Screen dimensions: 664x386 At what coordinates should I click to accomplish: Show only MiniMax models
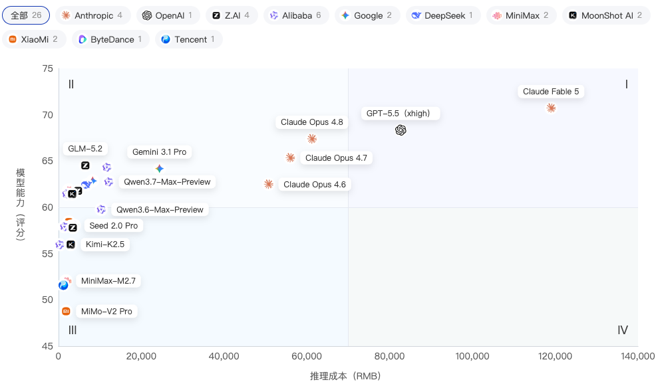click(521, 16)
